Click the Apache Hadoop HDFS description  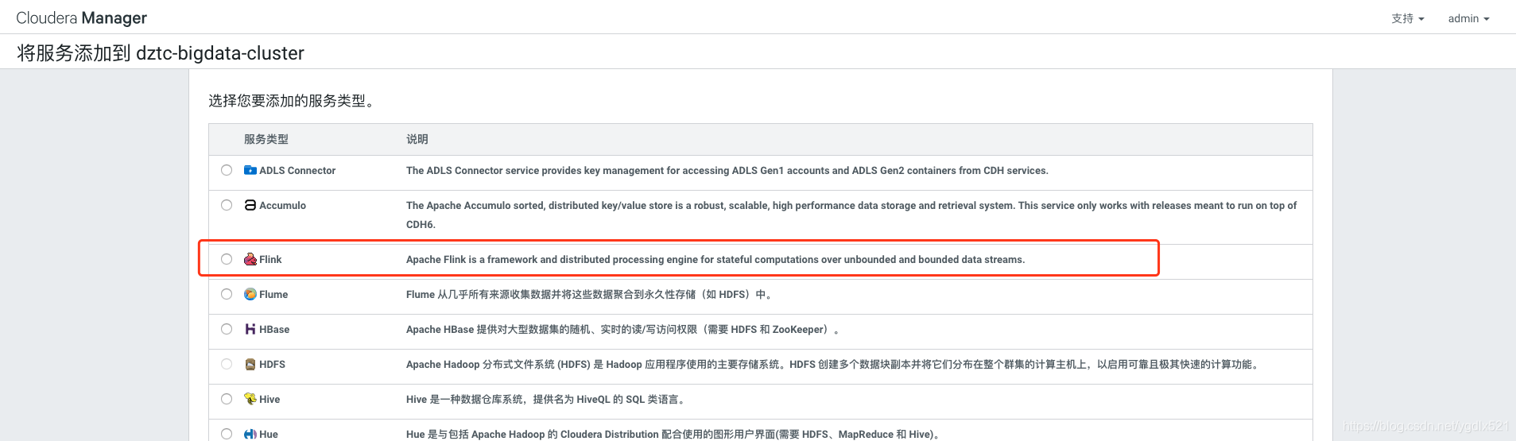tap(834, 365)
